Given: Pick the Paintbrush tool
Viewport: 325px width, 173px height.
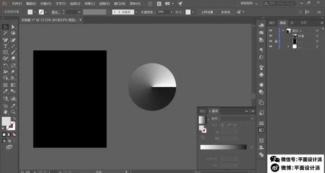Looking at the screenshot, I should 13,52.
